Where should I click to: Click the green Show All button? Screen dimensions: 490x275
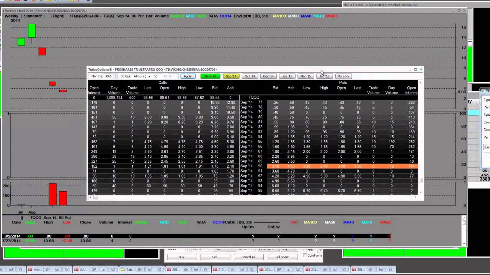(210, 76)
